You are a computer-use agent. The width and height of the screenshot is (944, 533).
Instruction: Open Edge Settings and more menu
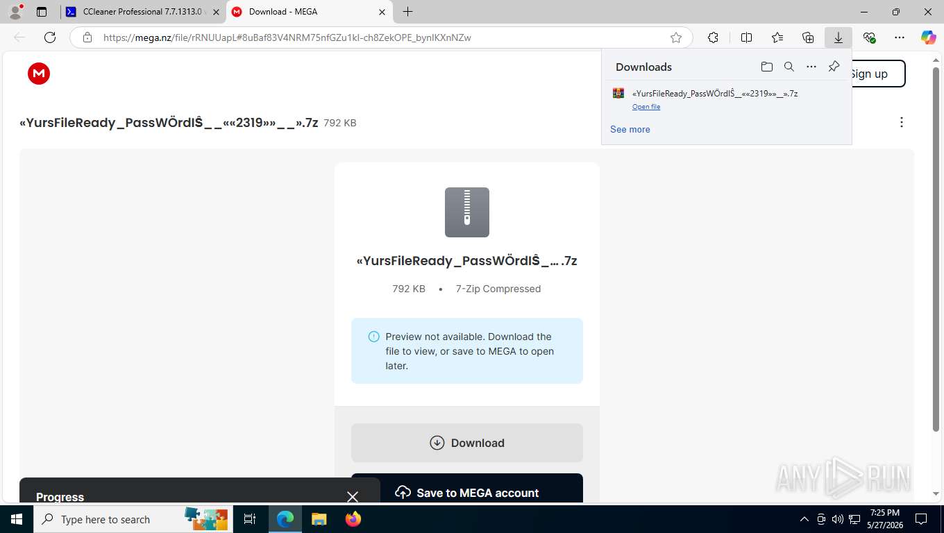pos(900,37)
